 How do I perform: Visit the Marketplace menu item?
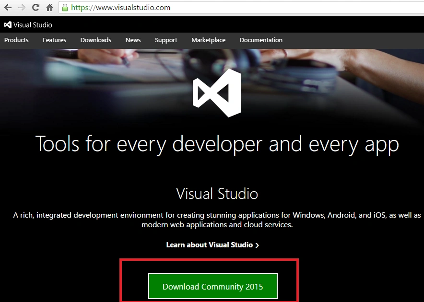tap(209, 40)
